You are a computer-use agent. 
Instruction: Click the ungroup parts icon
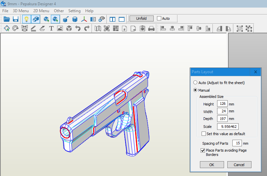pyautogui.click(x=249, y=29)
